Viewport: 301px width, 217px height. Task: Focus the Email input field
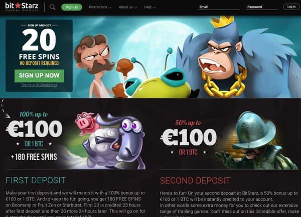[219, 7]
